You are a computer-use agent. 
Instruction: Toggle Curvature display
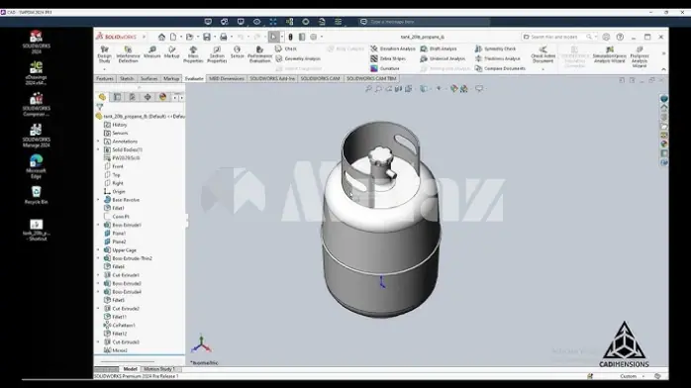(x=385, y=68)
